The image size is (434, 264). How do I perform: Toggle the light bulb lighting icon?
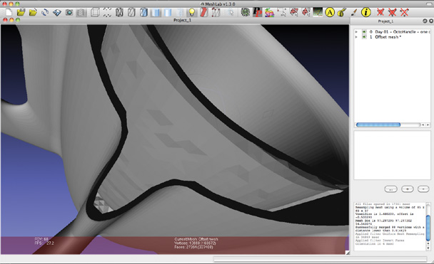(x=191, y=12)
